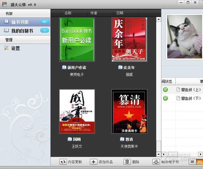This screenshot has height=169, width=203.
Task: Click the bookshelf scroll down arrow
Action: coord(159,154)
